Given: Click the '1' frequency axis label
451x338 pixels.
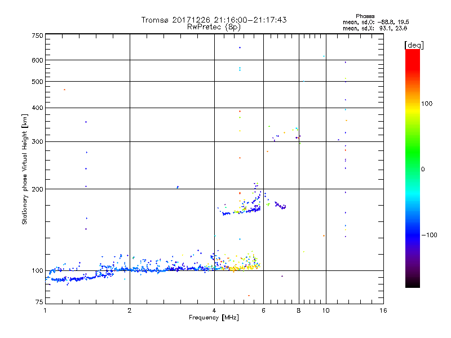Looking at the screenshot, I should pos(45,310).
